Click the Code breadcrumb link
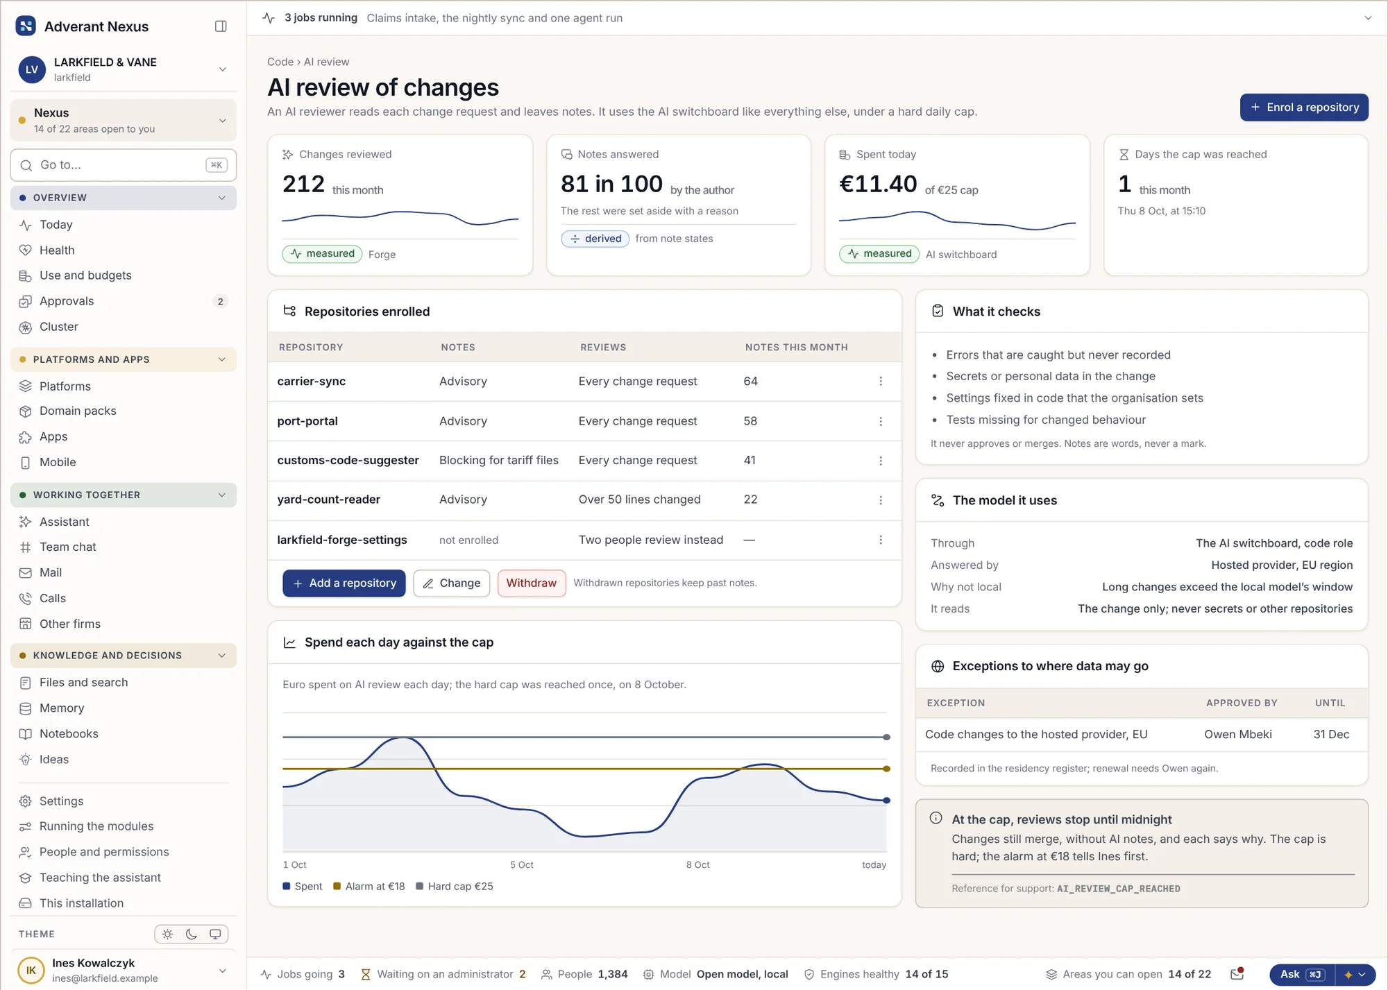Screen dimensions: 1388x990 tap(280, 62)
